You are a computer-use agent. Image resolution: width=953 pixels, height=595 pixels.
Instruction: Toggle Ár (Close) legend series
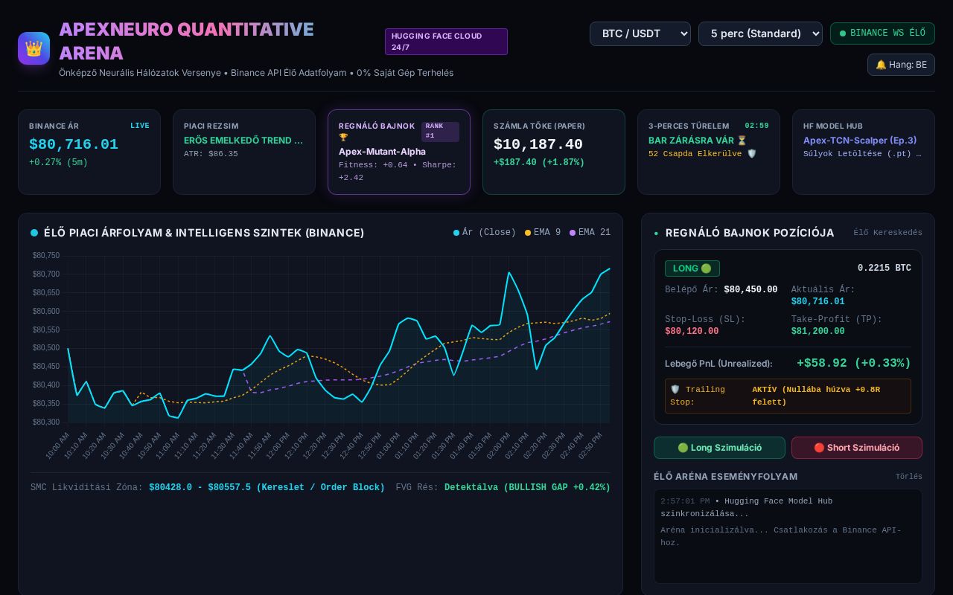click(484, 233)
